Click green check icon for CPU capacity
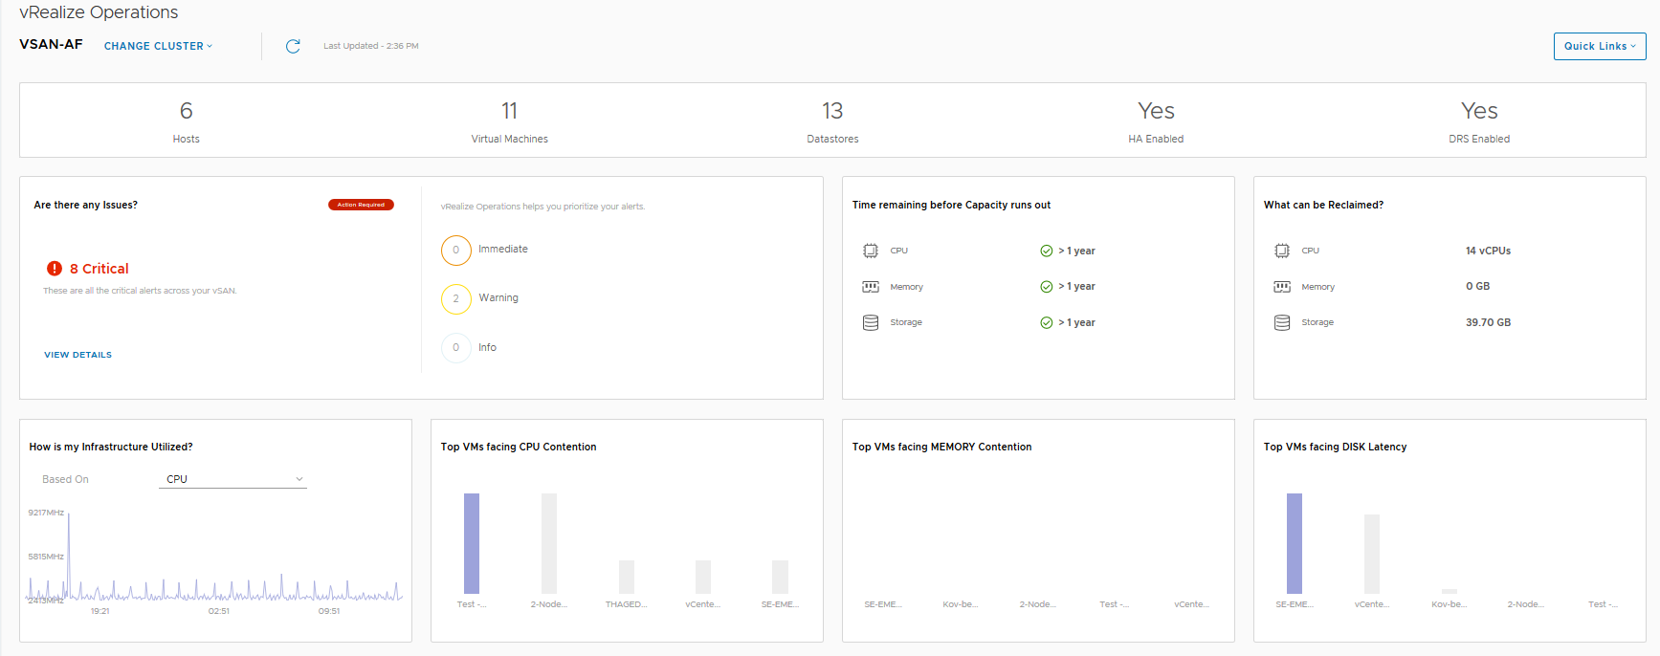1660x656 pixels. (x=1047, y=251)
